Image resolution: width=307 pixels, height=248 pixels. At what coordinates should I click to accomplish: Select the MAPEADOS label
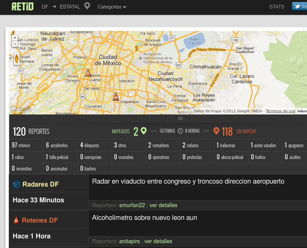(x=121, y=131)
